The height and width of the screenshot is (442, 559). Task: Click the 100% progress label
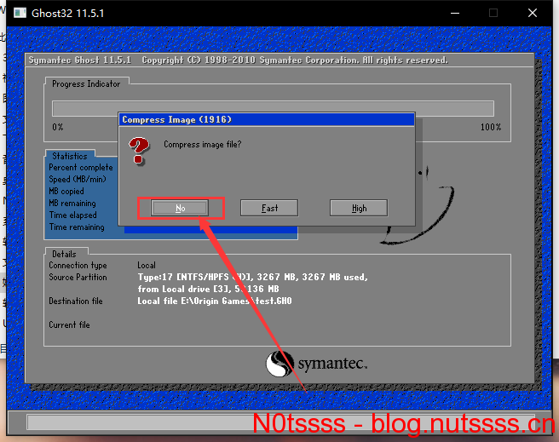pyautogui.click(x=491, y=127)
